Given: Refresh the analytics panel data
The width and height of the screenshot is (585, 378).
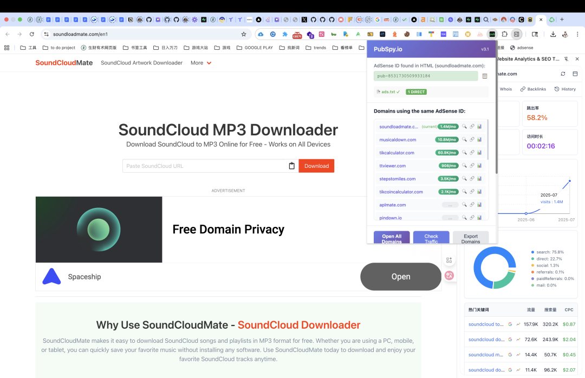Looking at the screenshot, I should coord(563,74).
